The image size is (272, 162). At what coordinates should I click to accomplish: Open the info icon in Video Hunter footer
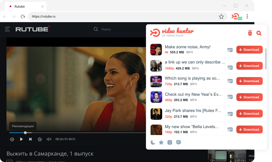[x=170, y=143]
